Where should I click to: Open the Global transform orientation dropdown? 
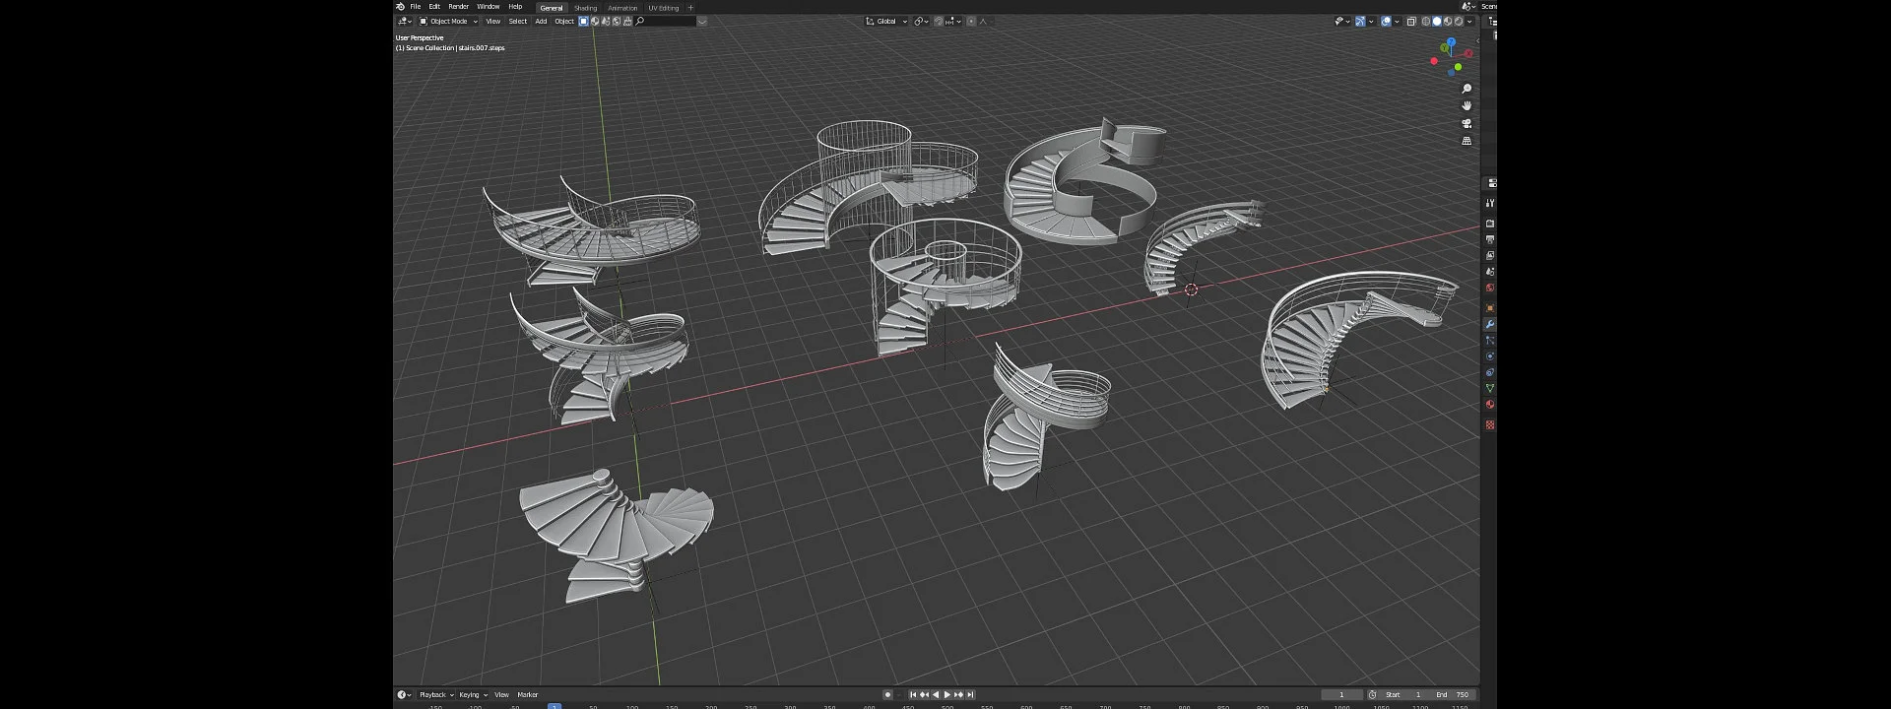pyautogui.click(x=886, y=22)
